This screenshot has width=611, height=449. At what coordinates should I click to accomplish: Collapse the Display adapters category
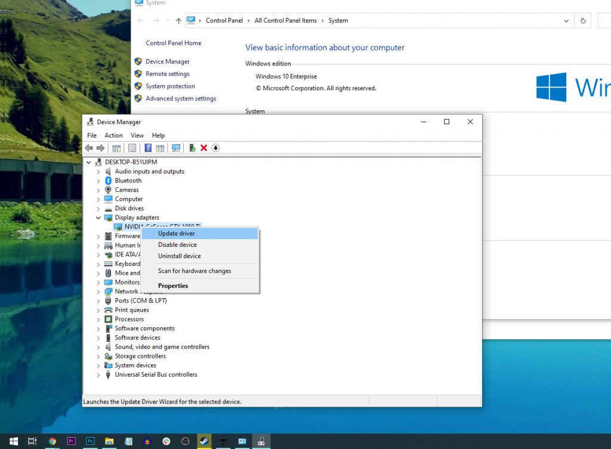click(98, 218)
